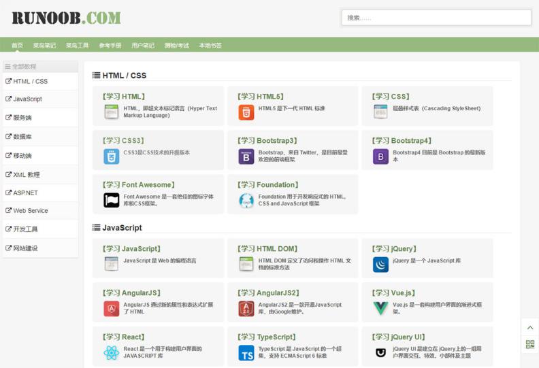Open 菜鸟工具 in the navigation bar
This screenshot has width=539, height=368.
coord(78,46)
